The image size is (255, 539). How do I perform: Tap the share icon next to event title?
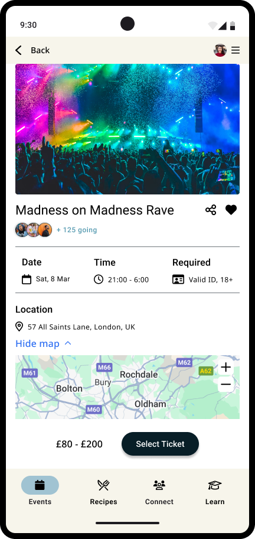click(211, 210)
